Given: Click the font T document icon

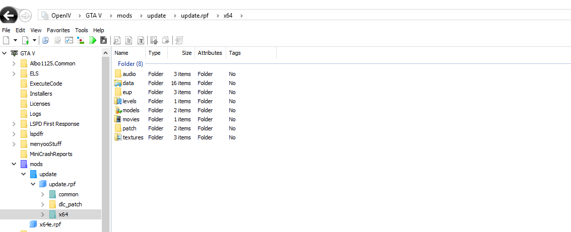Looking at the screenshot, I should click(141, 40).
